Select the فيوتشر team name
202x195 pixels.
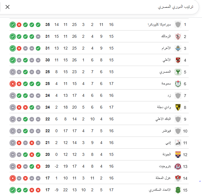pyautogui.click(x=166, y=131)
